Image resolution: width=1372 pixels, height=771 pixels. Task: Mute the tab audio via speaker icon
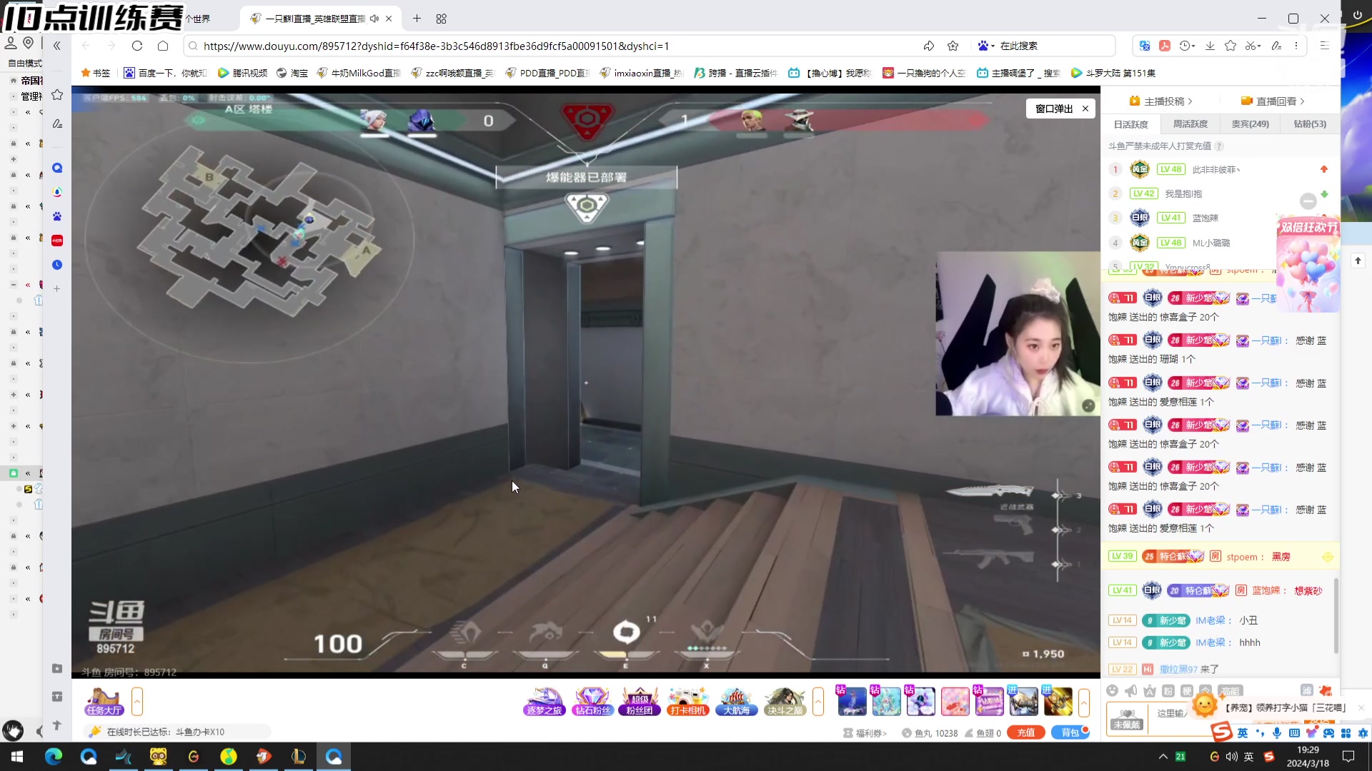click(x=374, y=19)
